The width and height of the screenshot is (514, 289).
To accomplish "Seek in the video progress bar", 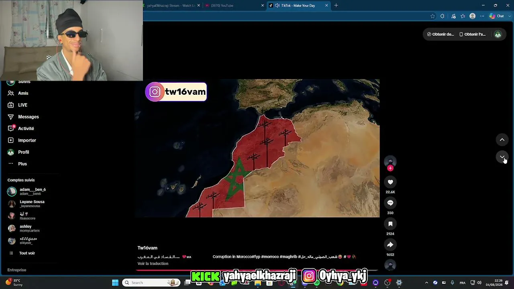I will [257, 270].
